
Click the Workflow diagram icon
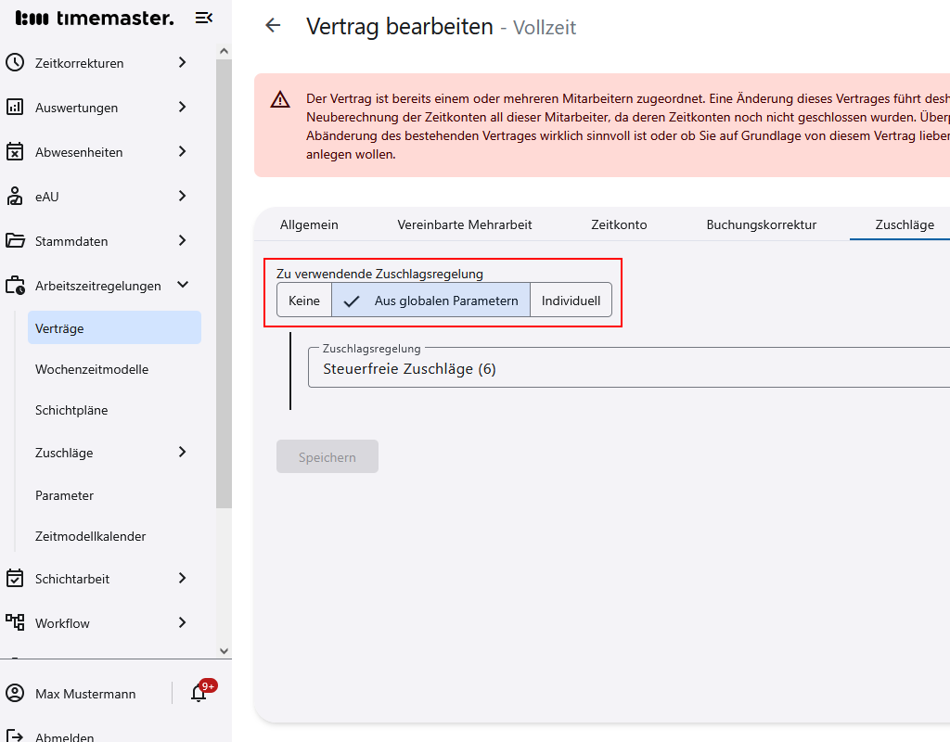click(x=15, y=622)
